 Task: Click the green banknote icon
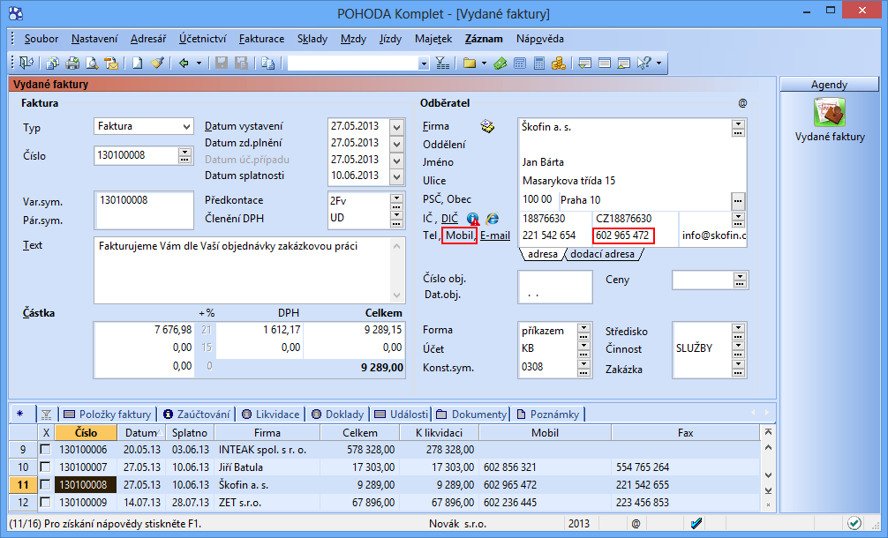[500, 63]
